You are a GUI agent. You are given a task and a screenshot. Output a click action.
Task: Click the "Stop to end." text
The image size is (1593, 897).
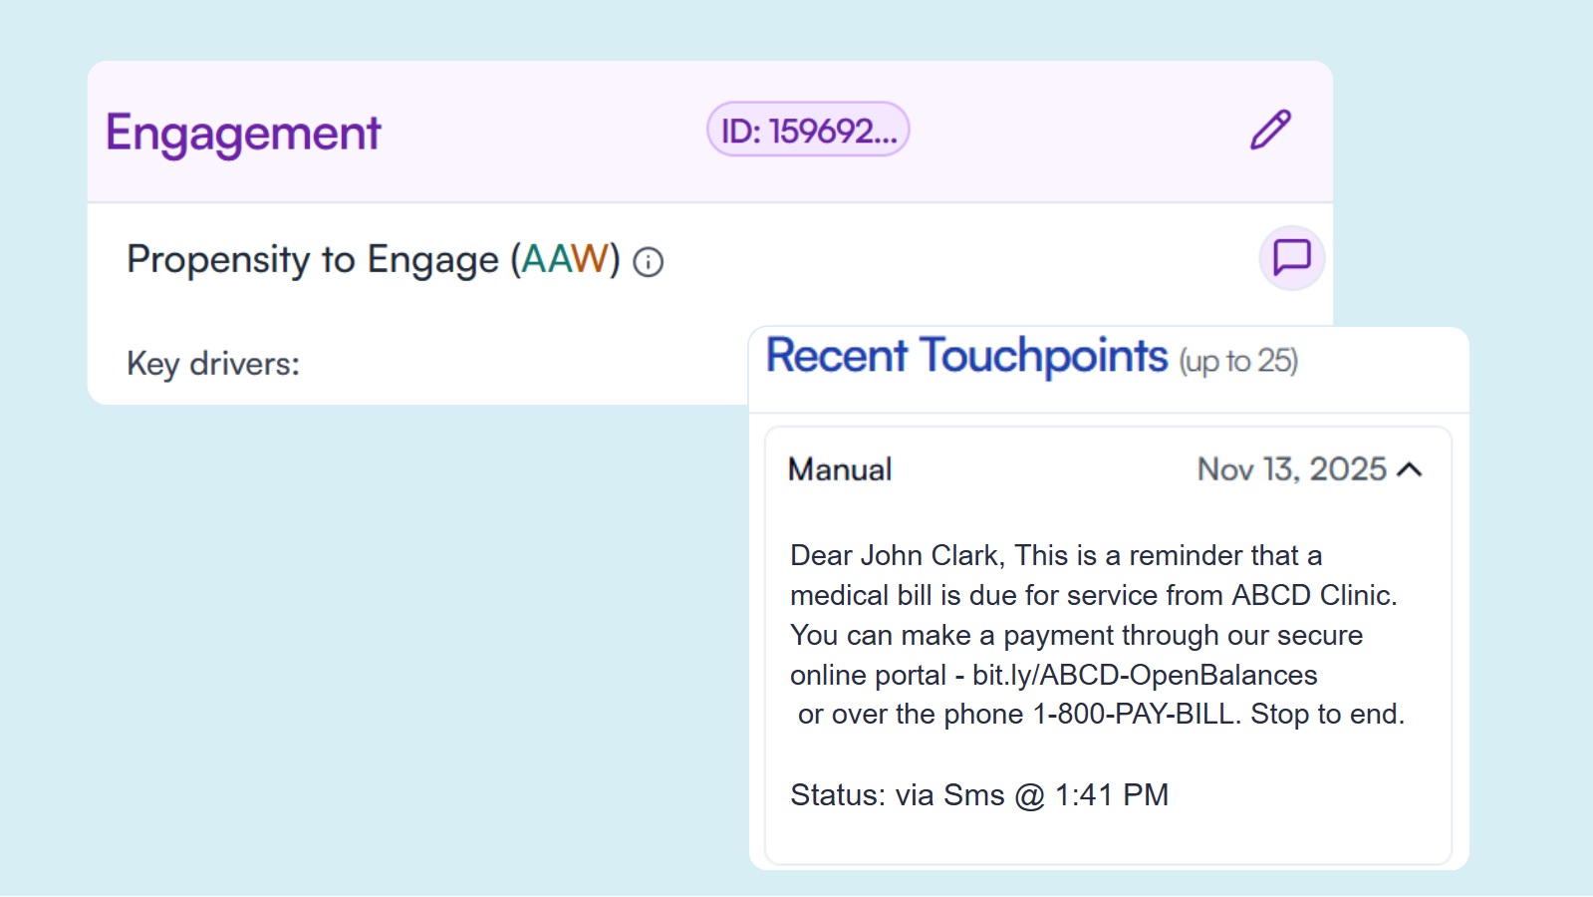1327,715
